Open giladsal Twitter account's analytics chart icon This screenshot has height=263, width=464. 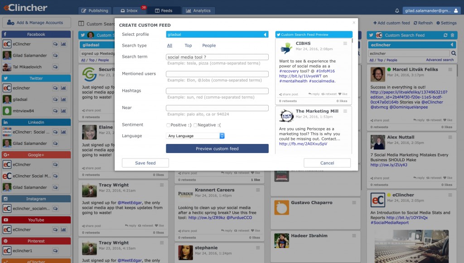pos(63,99)
